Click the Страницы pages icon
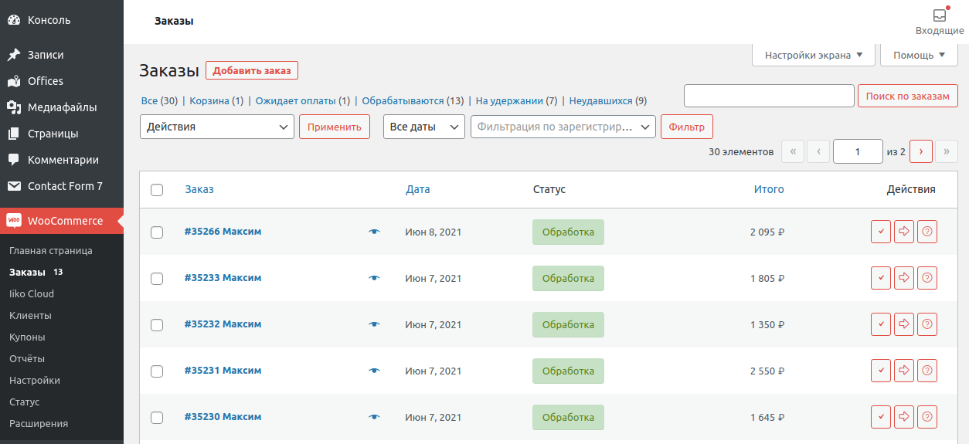The width and height of the screenshot is (969, 444). tap(14, 134)
